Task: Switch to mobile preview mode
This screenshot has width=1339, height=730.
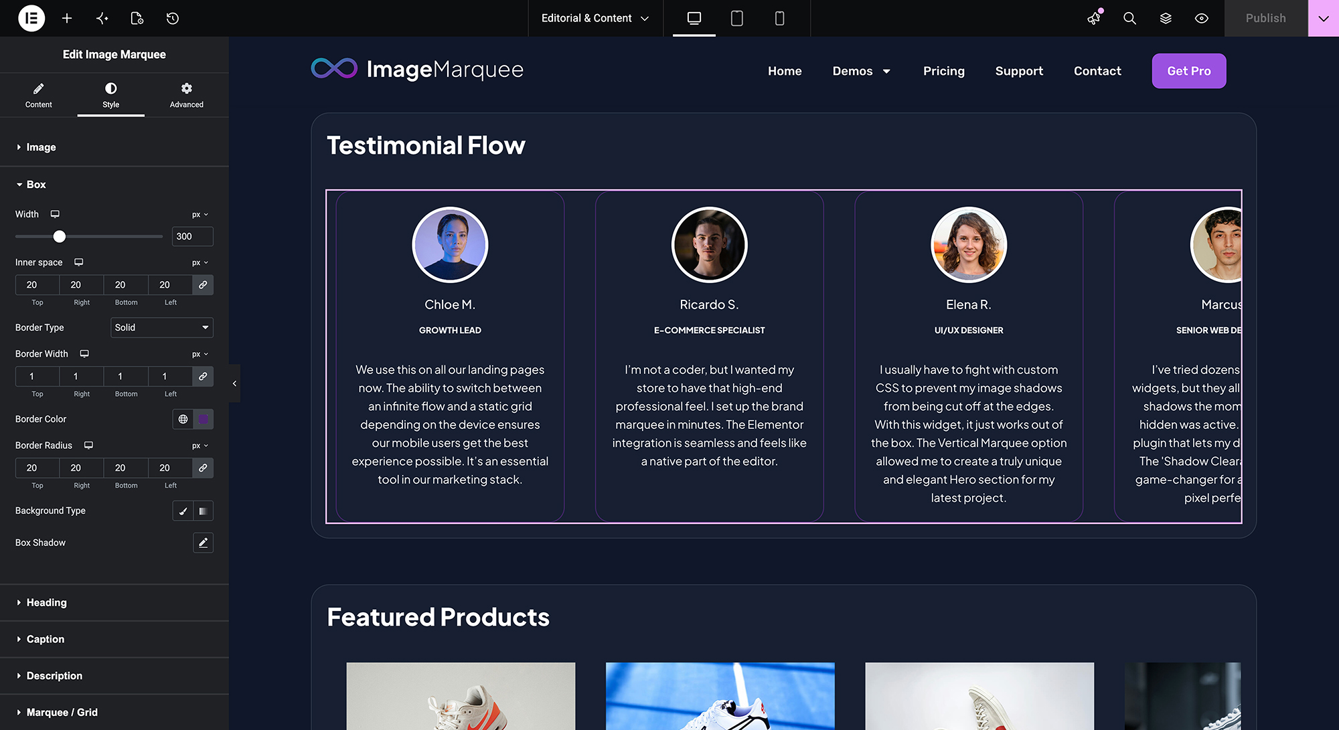Action: pos(779,18)
